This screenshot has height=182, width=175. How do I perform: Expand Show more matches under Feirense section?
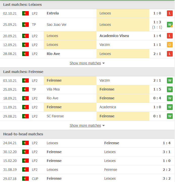85,125
